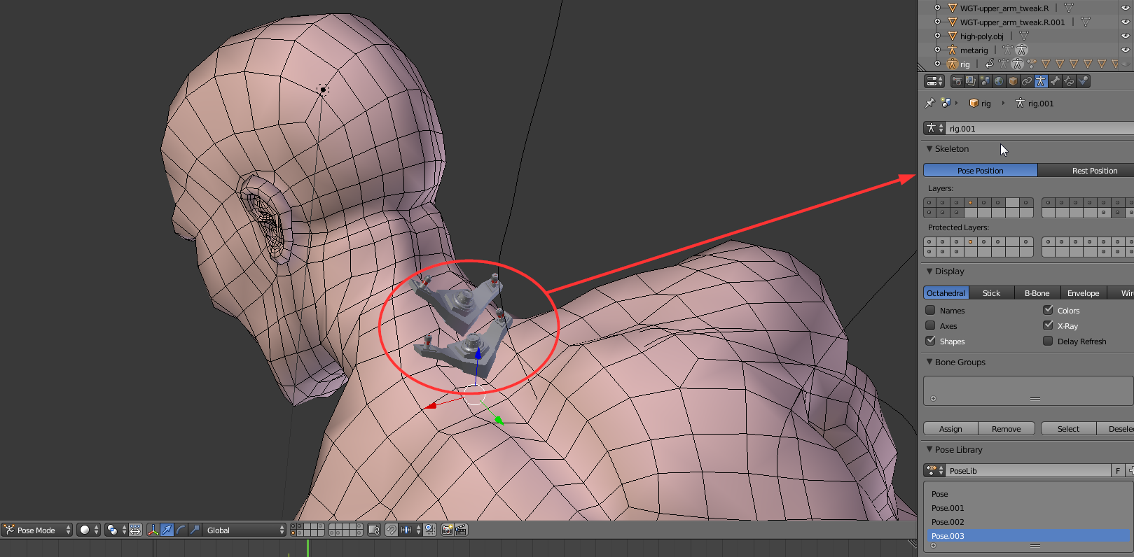Screen dimensions: 1134x557
Task: Open the Render Layers properties tab
Action: click(x=971, y=81)
